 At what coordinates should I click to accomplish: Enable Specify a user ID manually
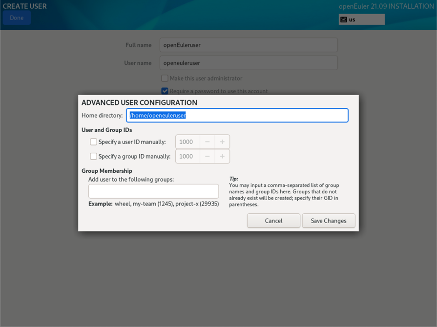[94, 142]
